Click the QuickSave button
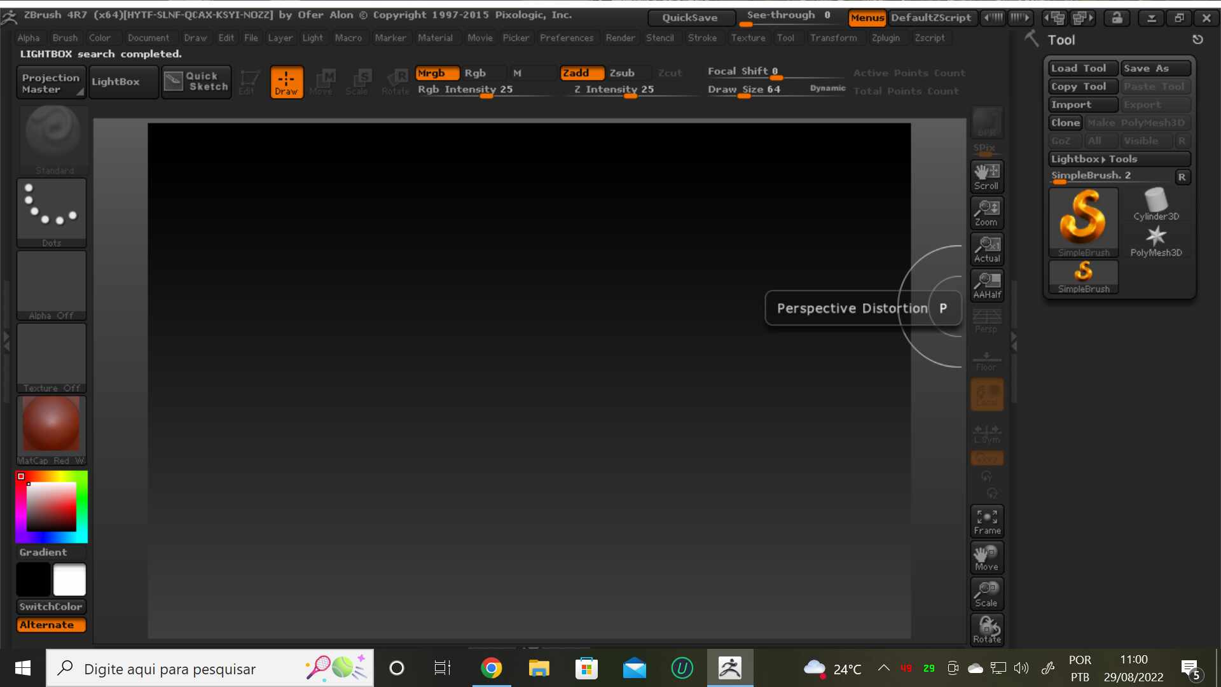 point(690,18)
